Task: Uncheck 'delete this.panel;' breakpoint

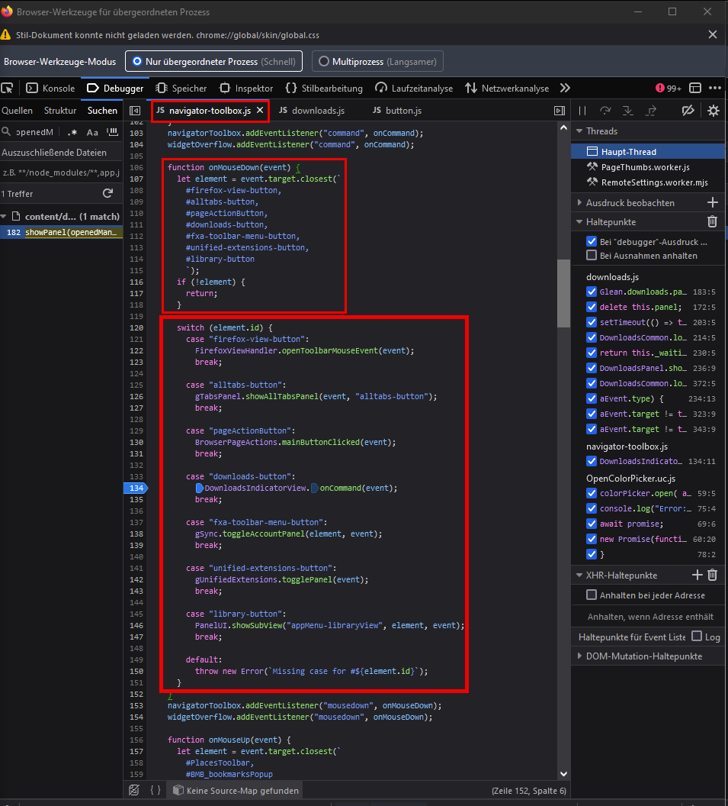Action: click(x=592, y=307)
